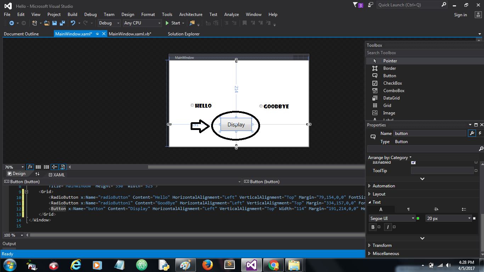
Task: Click the Save icon in the toolbar
Action: coord(54,23)
